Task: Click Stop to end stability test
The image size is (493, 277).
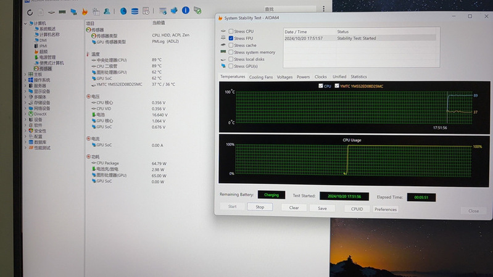Action: 260,207
